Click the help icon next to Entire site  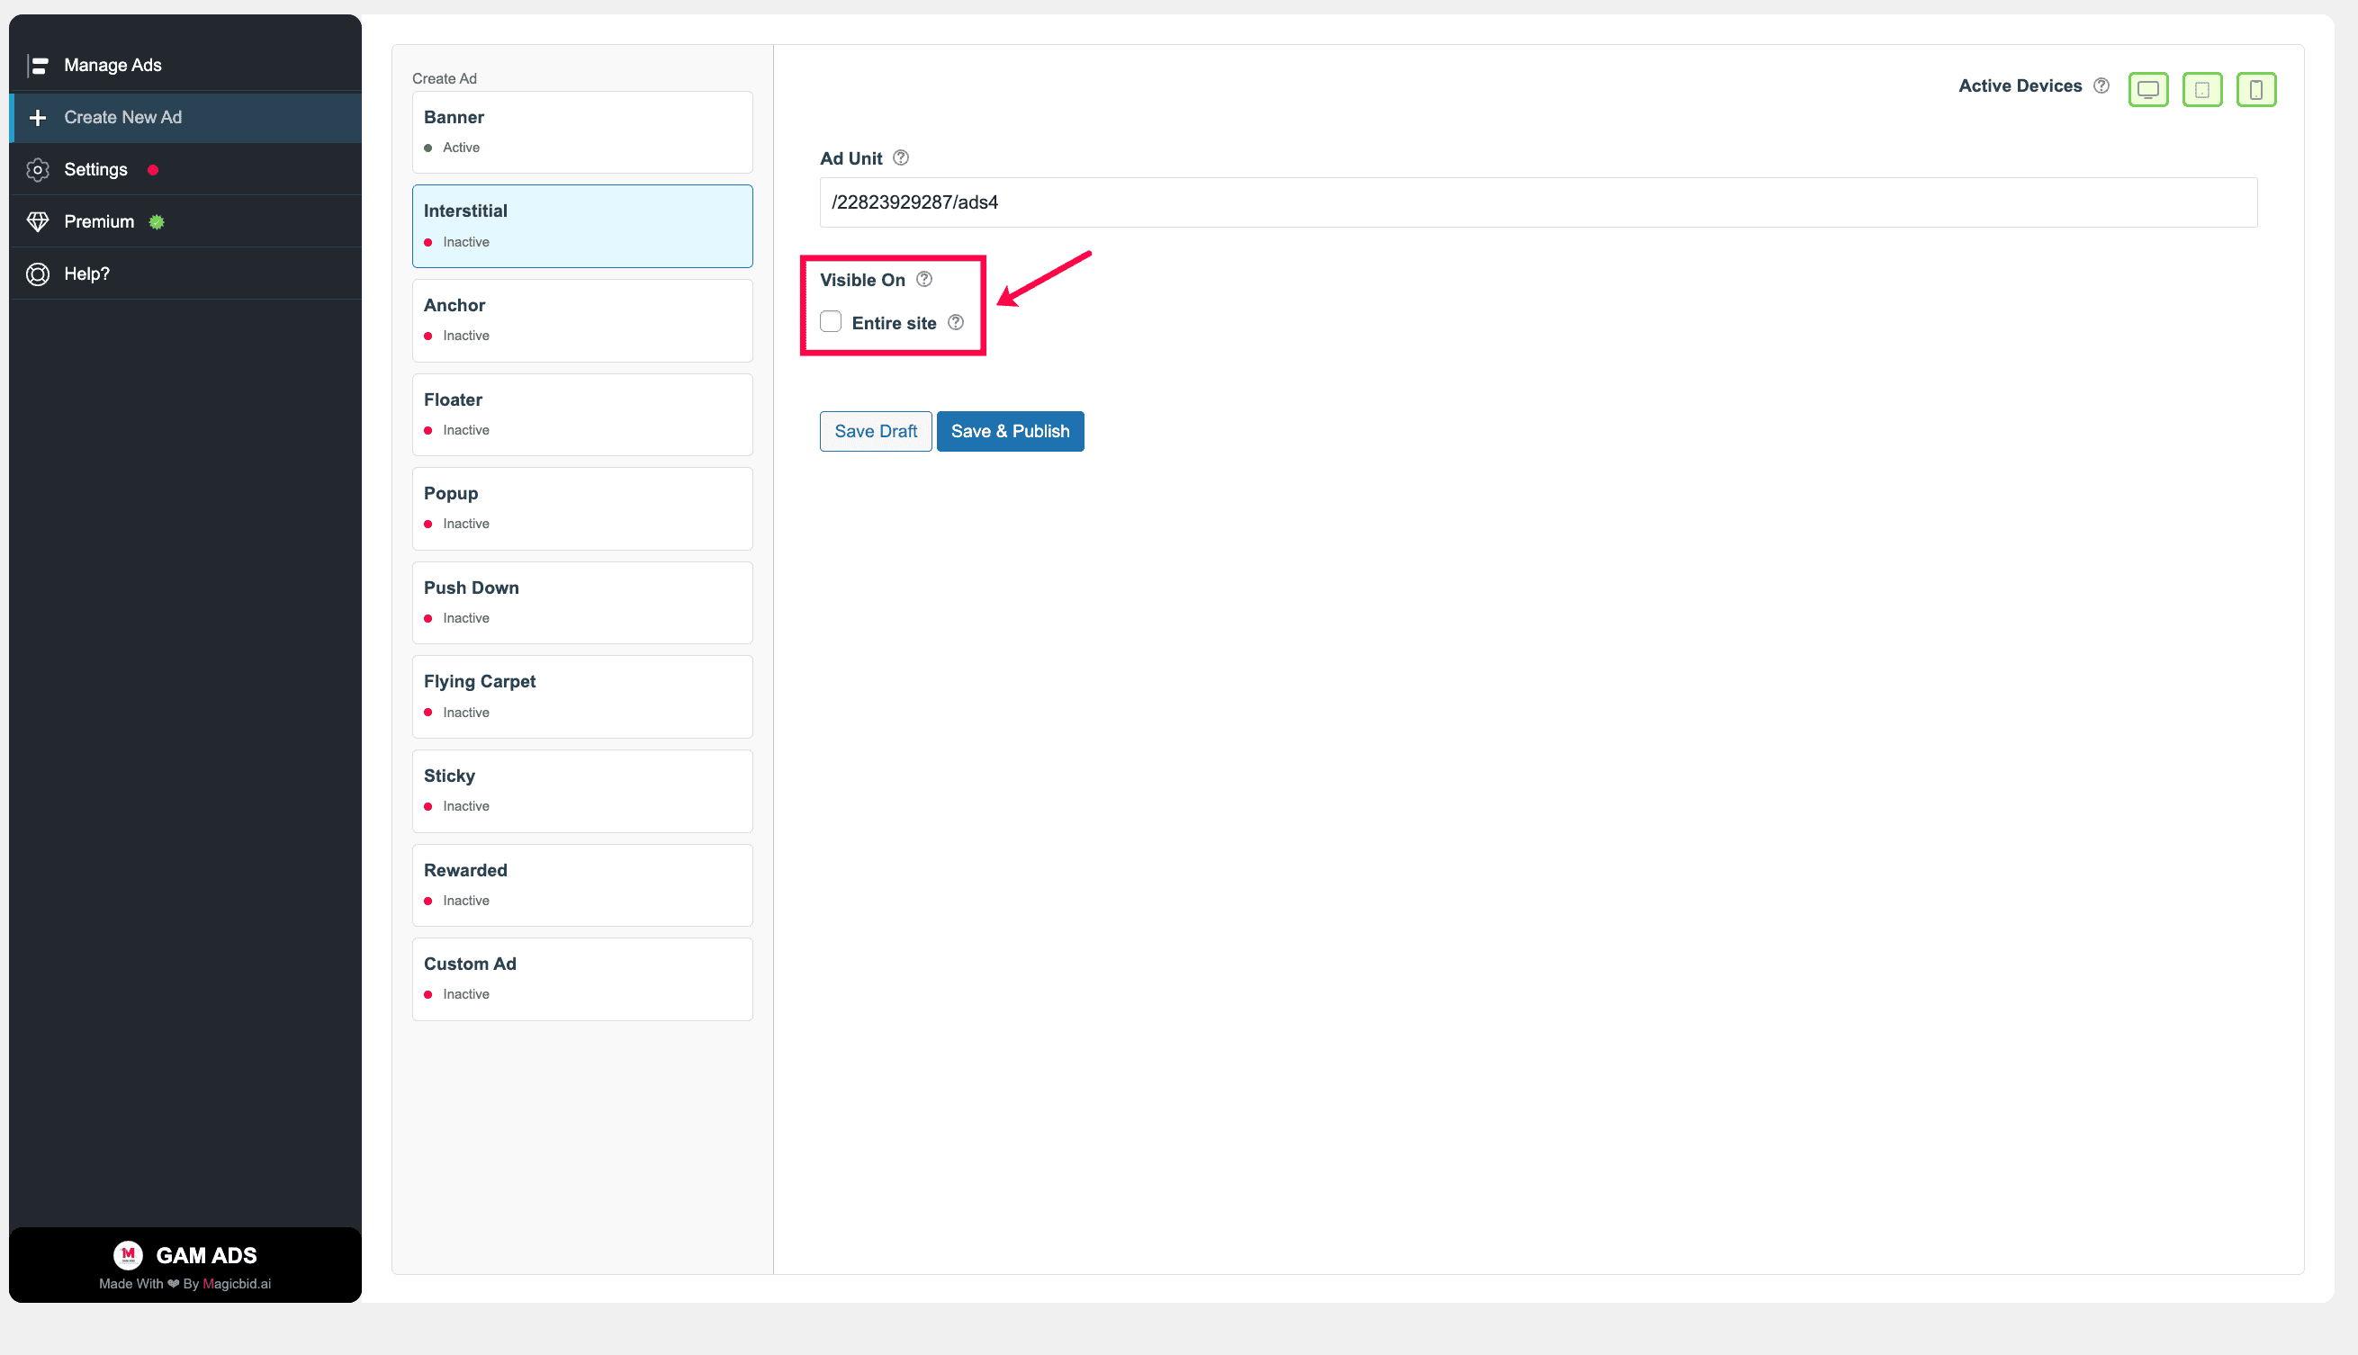tap(955, 322)
